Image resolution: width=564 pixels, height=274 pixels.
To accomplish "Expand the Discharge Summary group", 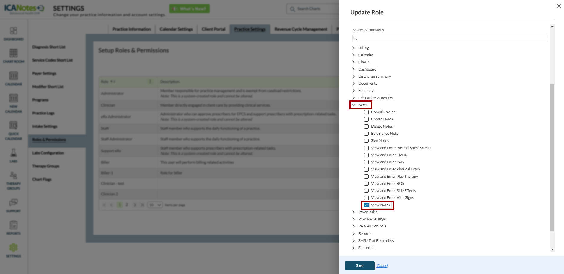I will click(x=353, y=77).
